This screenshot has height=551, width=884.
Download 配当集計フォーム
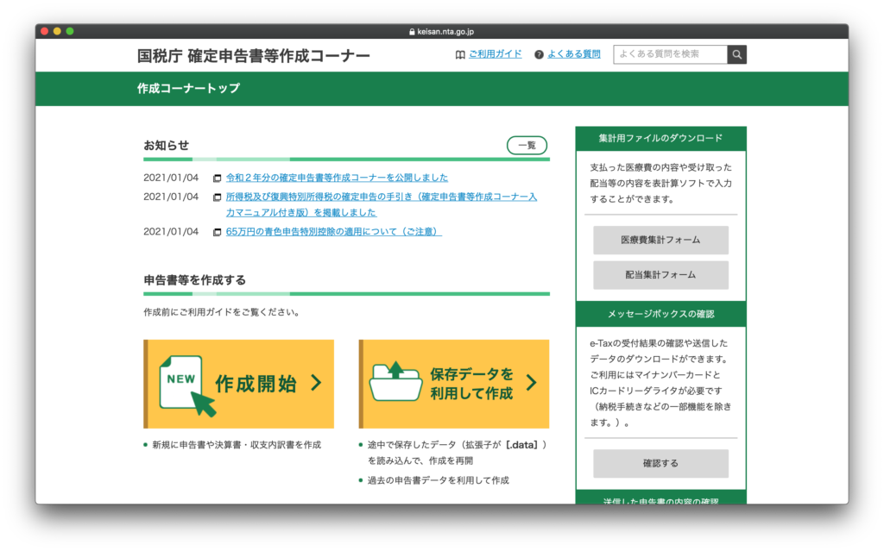660,275
